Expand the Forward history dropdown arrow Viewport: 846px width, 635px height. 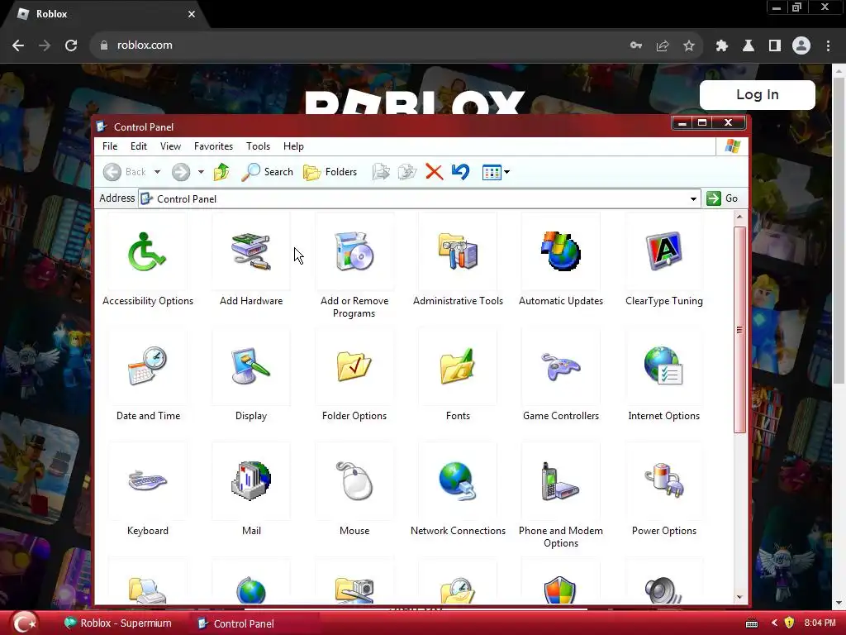click(x=201, y=172)
